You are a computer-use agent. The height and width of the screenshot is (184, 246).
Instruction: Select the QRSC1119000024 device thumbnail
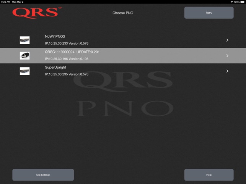[24, 56]
